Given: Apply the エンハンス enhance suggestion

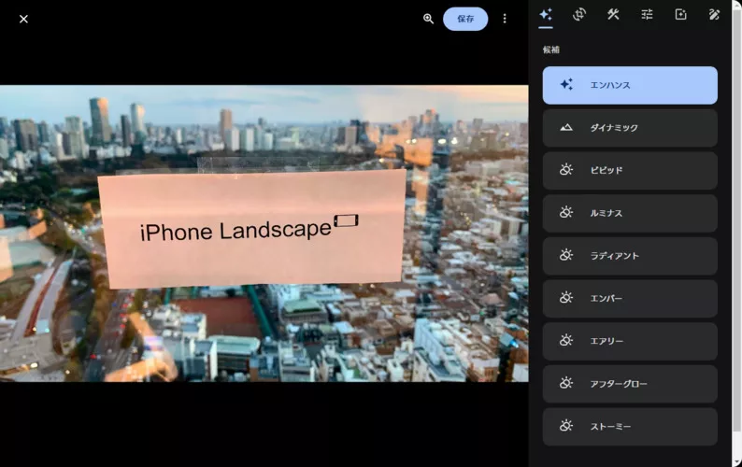Looking at the screenshot, I should (x=630, y=85).
